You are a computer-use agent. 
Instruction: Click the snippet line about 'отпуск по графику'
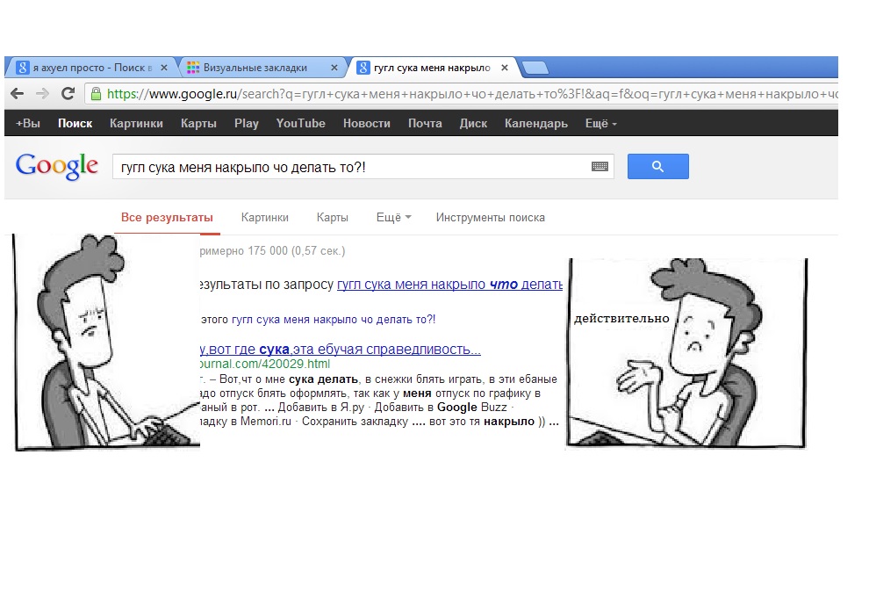(x=370, y=393)
